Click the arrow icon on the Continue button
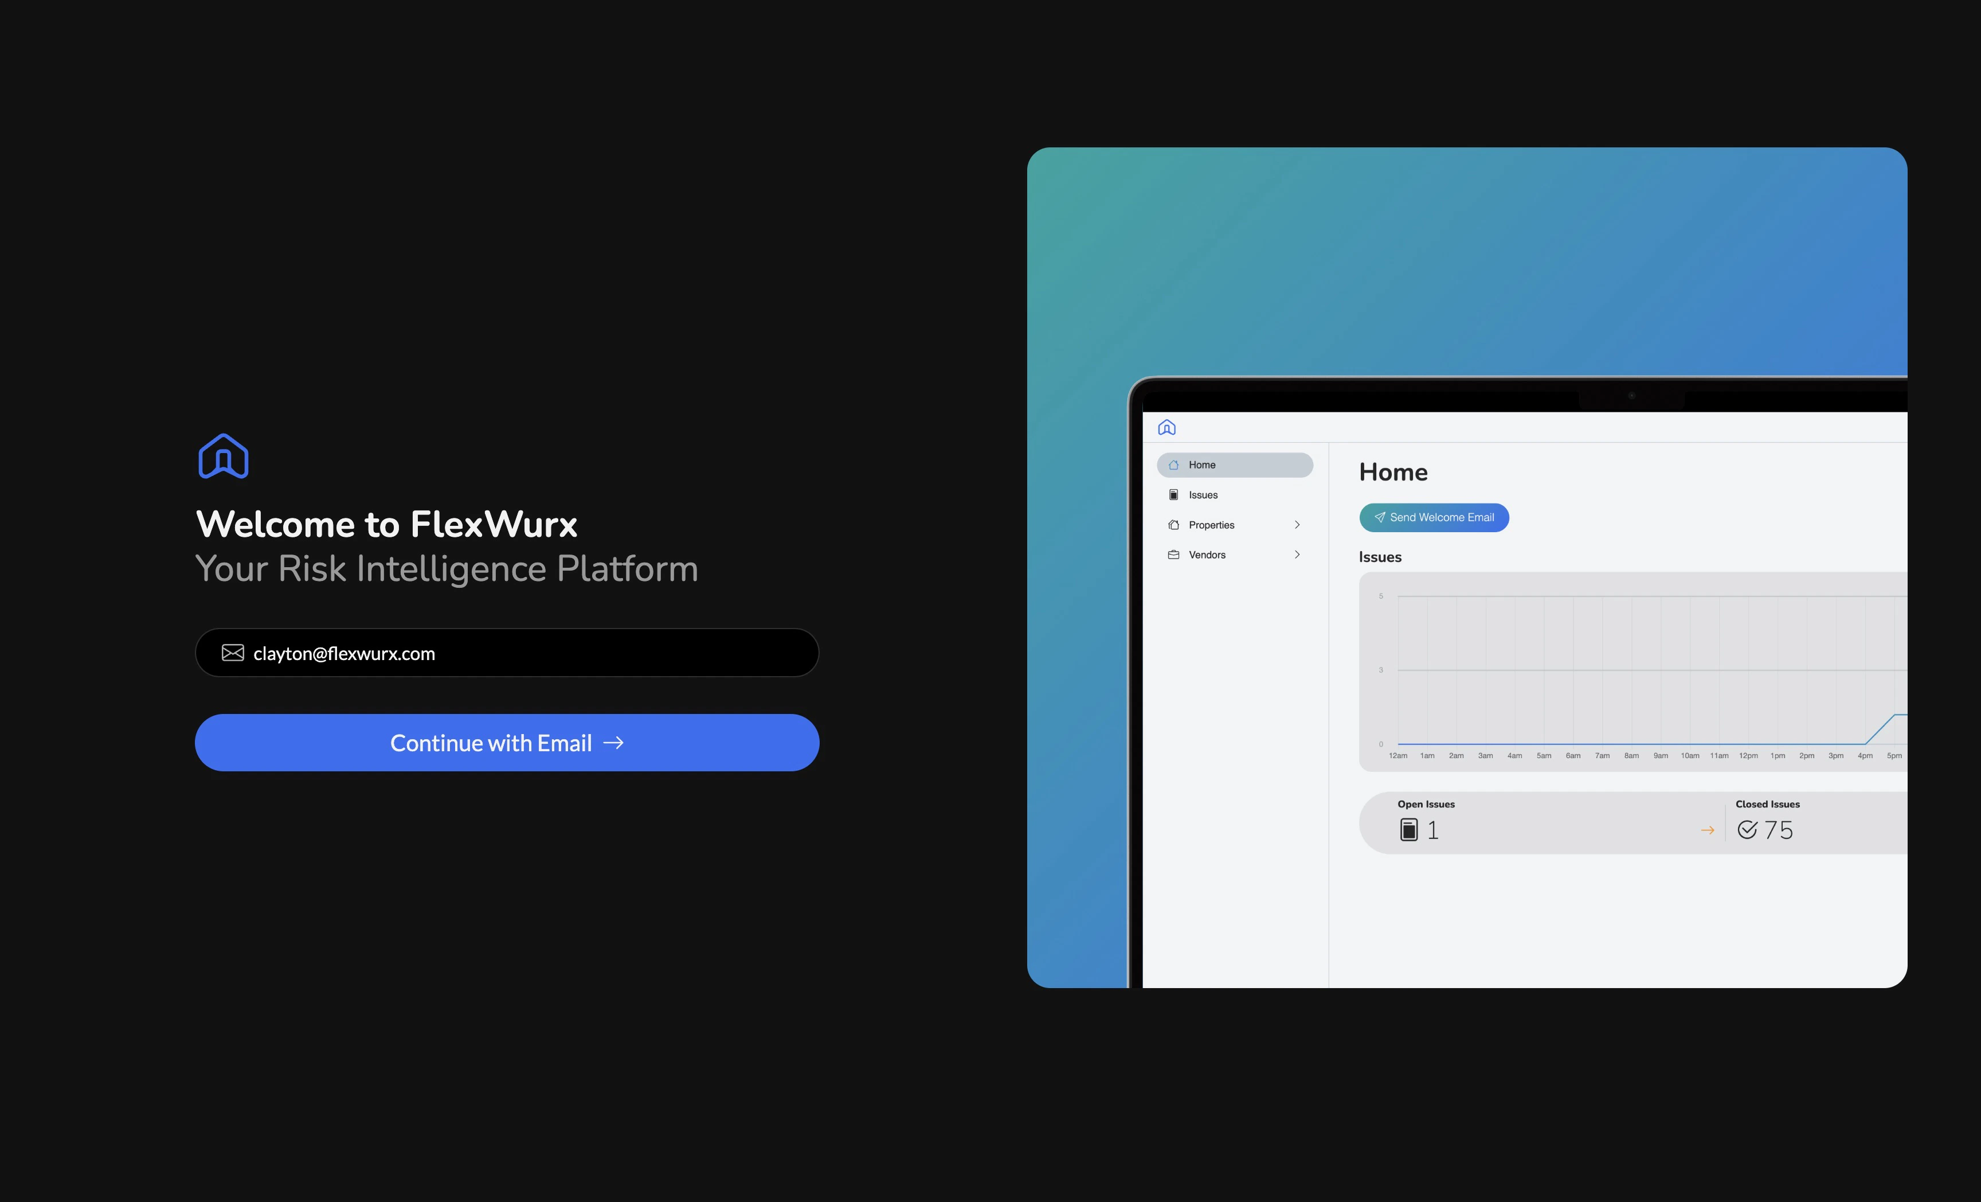Screen dimensions: 1981x1202 click(613, 743)
